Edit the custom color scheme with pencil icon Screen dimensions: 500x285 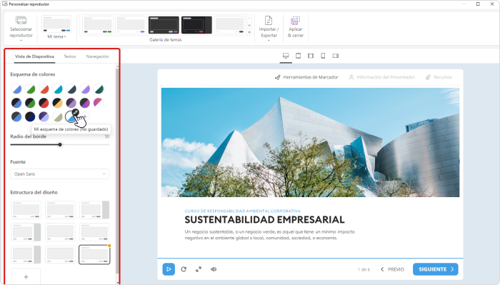tap(75, 112)
